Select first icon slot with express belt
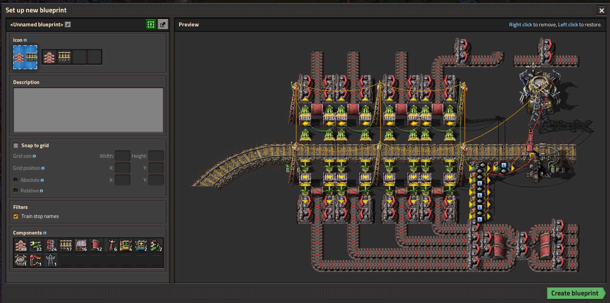The image size is (610, 303). [x=49, y=57]
